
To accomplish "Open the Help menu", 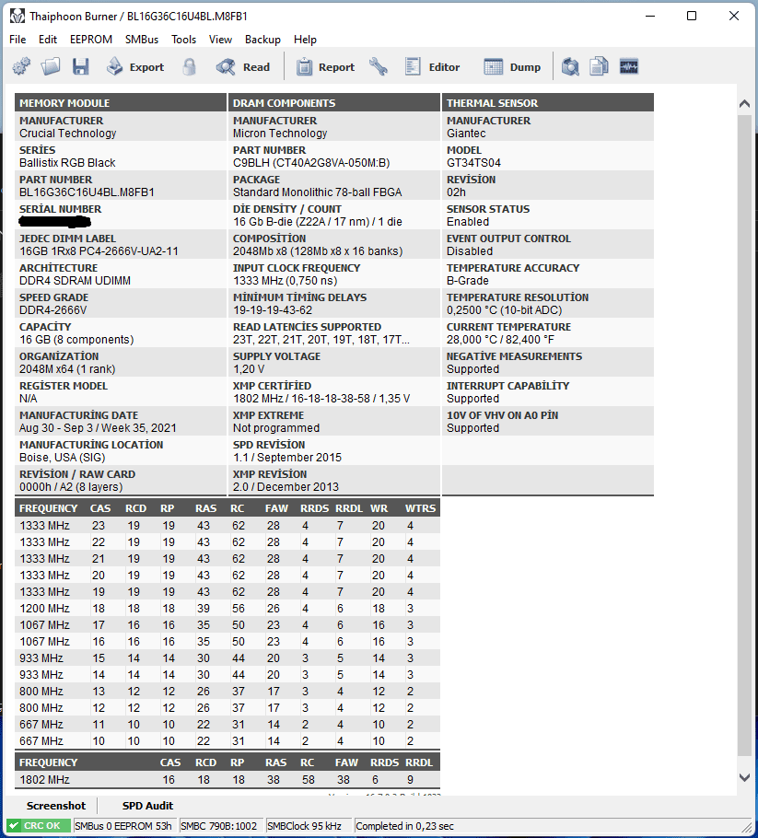I will 305,40.
